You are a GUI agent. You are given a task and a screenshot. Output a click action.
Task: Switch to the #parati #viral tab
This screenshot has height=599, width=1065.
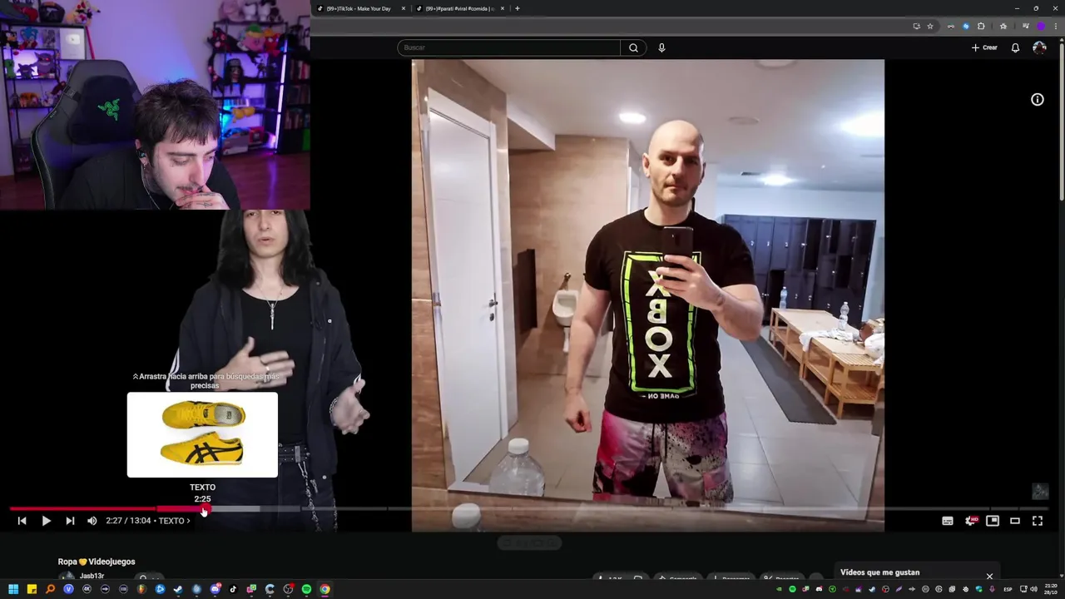460,8
